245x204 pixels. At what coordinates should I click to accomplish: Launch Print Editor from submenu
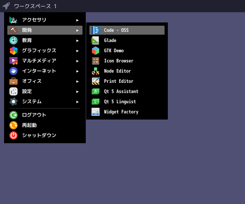127,81
